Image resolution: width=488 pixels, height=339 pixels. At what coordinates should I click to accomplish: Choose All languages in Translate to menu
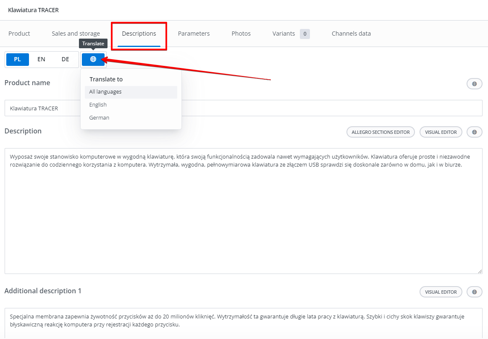131,92
